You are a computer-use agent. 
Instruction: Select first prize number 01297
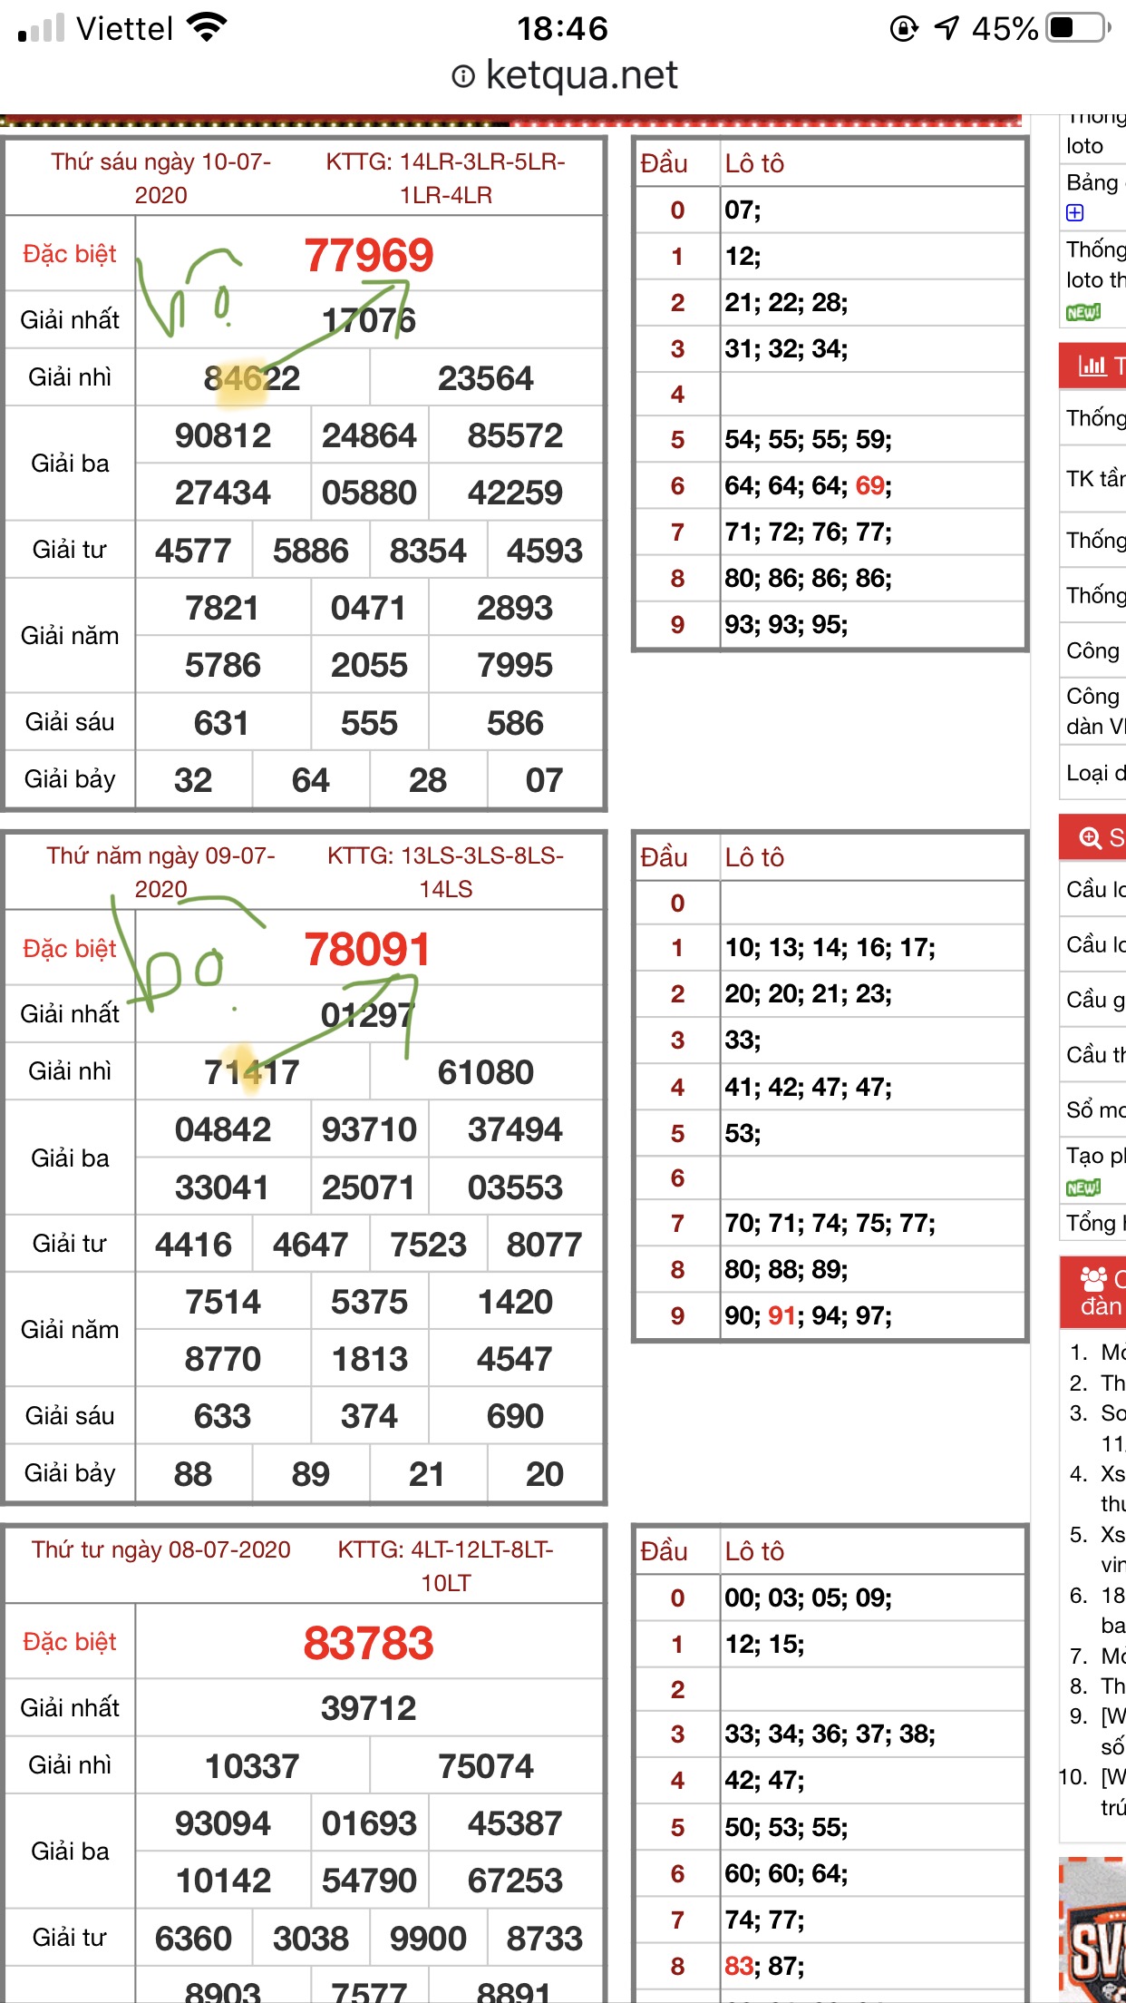368,1014
